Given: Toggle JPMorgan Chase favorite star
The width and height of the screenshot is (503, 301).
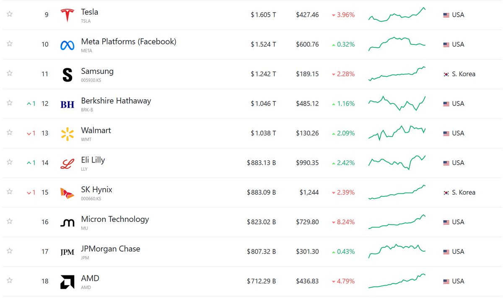Looking at the screenshot, I should pos(10,251).
